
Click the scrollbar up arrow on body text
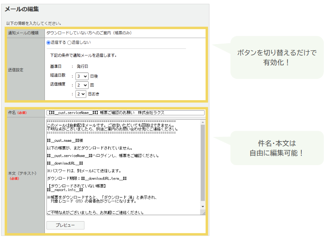click(x=202, y=122)
